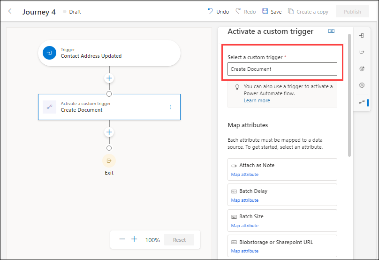Click the back arrow next to Journey 4
379x260 pixels.
pos(11,11)
